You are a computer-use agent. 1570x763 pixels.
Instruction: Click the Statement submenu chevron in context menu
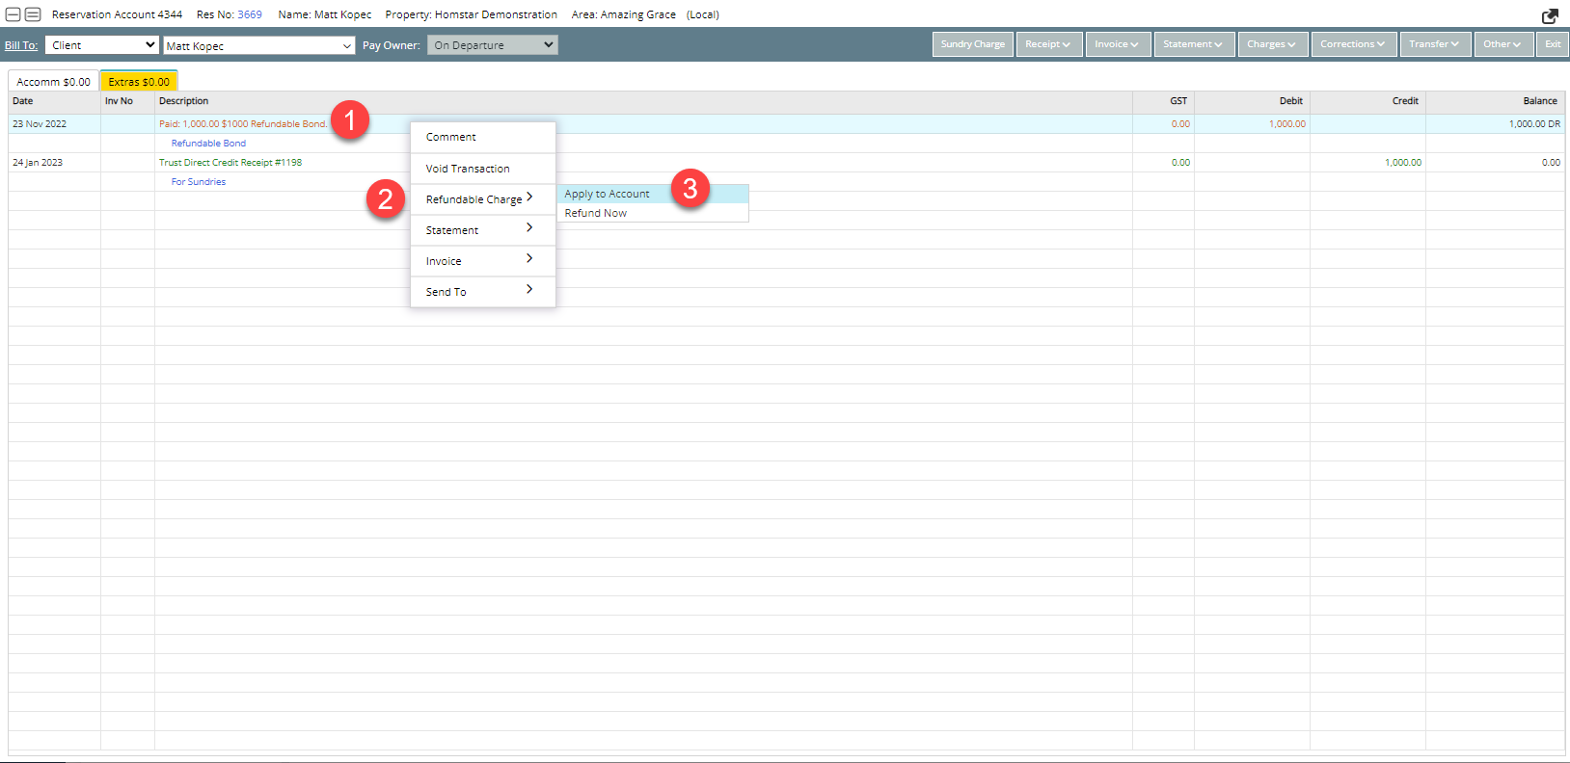coord(529,228)
